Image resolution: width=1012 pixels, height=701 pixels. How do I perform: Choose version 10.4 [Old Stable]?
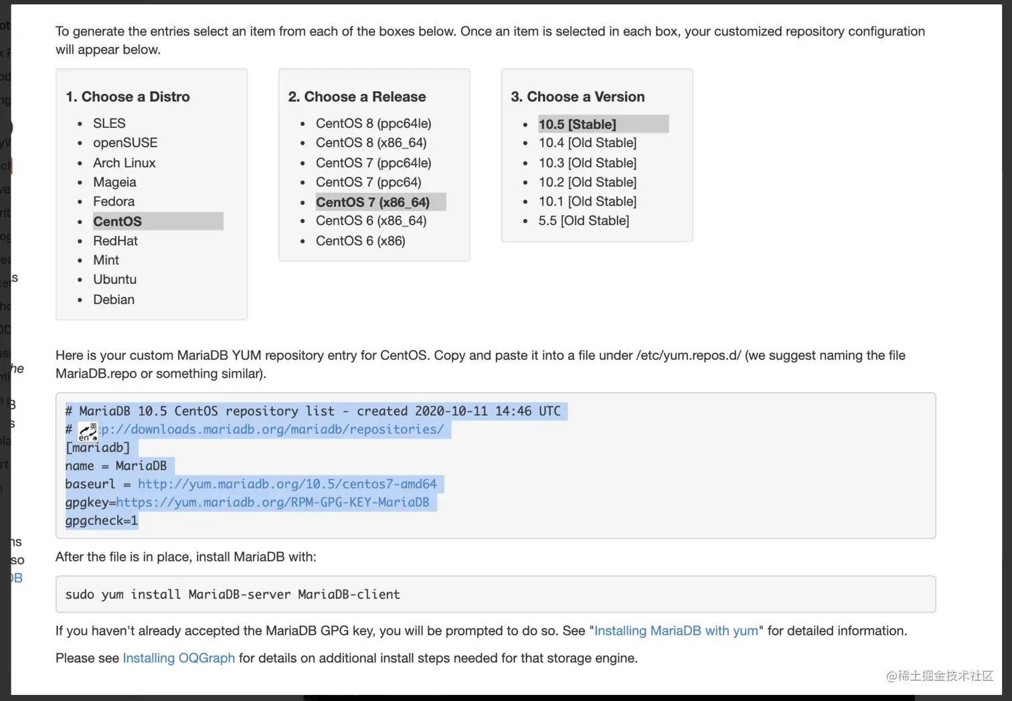(587, 143)
